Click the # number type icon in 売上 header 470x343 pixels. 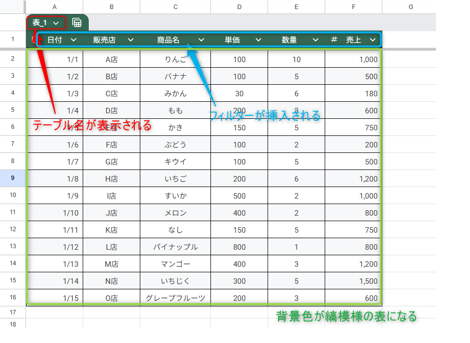click(334, 40)
